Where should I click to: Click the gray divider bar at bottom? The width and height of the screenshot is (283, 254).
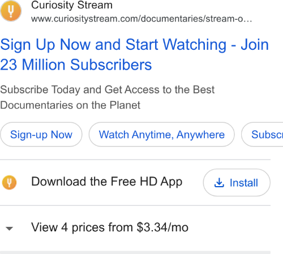[x=135, y=252]
